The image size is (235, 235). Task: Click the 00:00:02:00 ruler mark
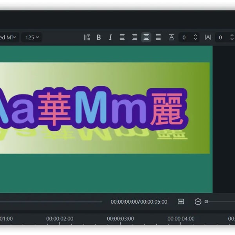tap(60, 219)
